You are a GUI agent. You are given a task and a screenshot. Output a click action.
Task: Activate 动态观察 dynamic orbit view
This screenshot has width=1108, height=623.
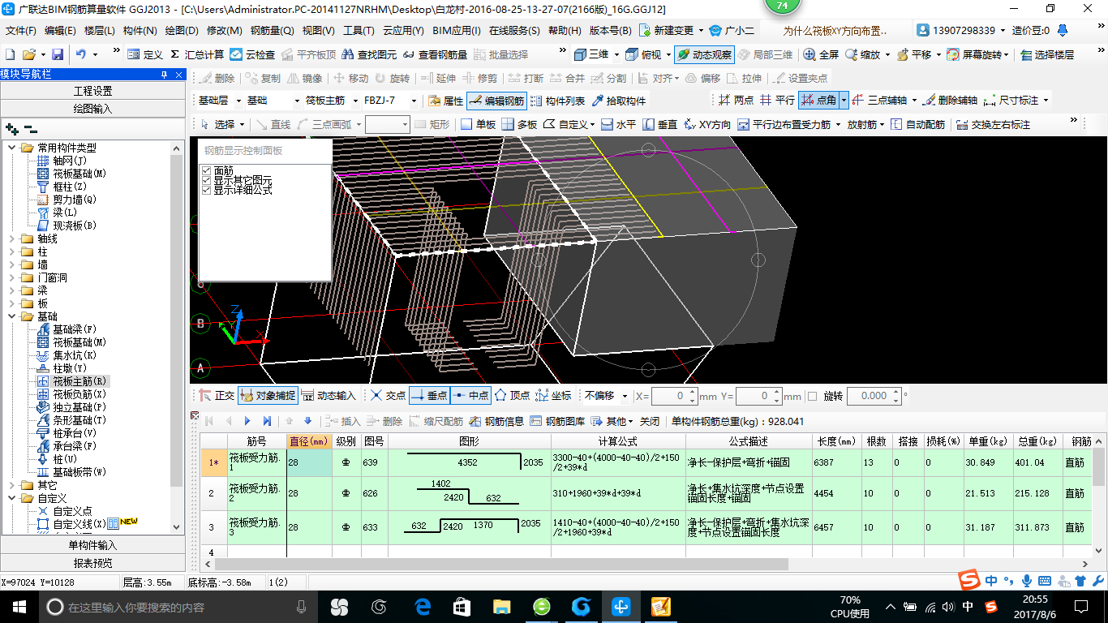704,54
